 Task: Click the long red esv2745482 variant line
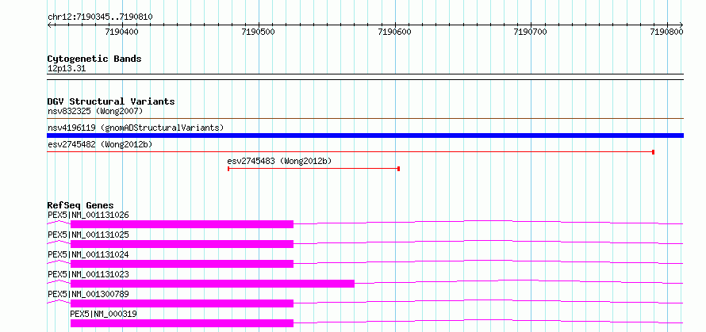351,152
